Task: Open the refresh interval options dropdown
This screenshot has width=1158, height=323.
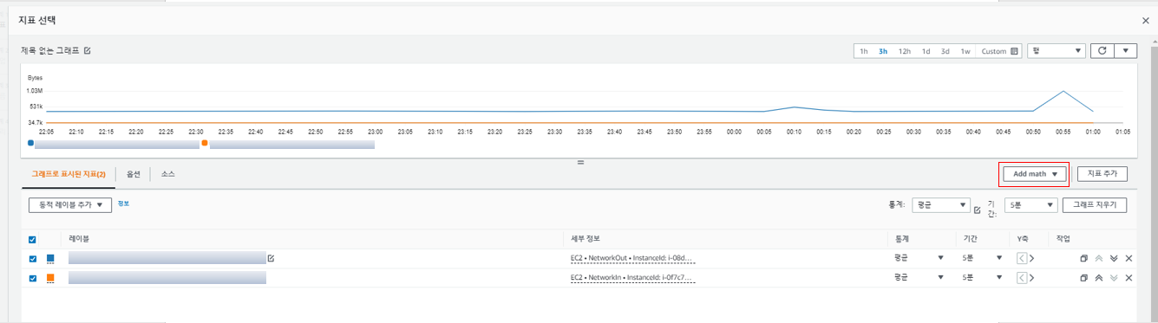Action: [1125, 51]
